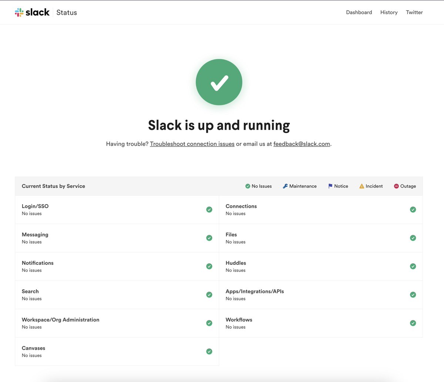The image size is (444, 382).
Task: Click the green check icon for Notifications
Action: click(209, 266)
